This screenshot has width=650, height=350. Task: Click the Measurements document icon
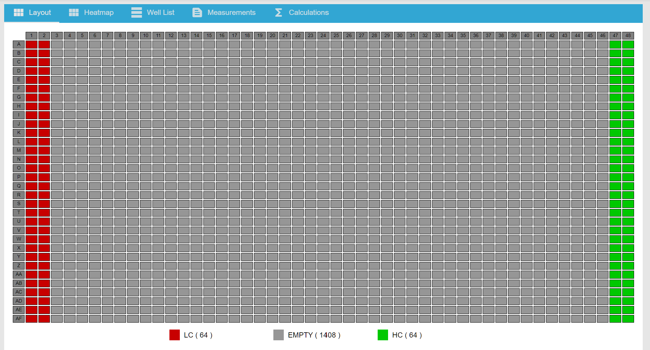coord(197,12)
